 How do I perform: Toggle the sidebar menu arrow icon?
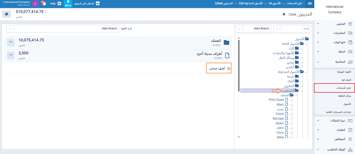click(310, 4)
